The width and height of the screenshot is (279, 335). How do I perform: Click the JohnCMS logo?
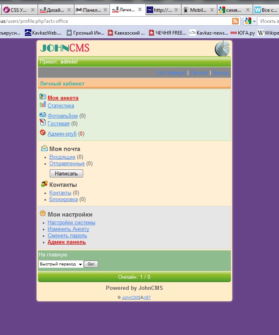pyautogui.click(x=65, y=48)
